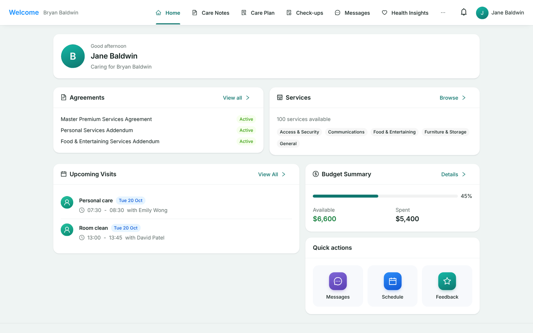The image size is (533, 333).
Task: Click the Personal care visit person icon
Action: point(67,202)
